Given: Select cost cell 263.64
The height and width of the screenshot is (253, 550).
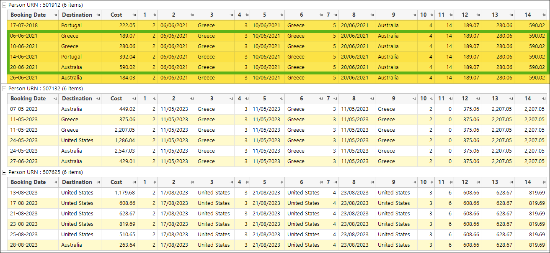Looking at the screenshot, I should click(119, 245).
